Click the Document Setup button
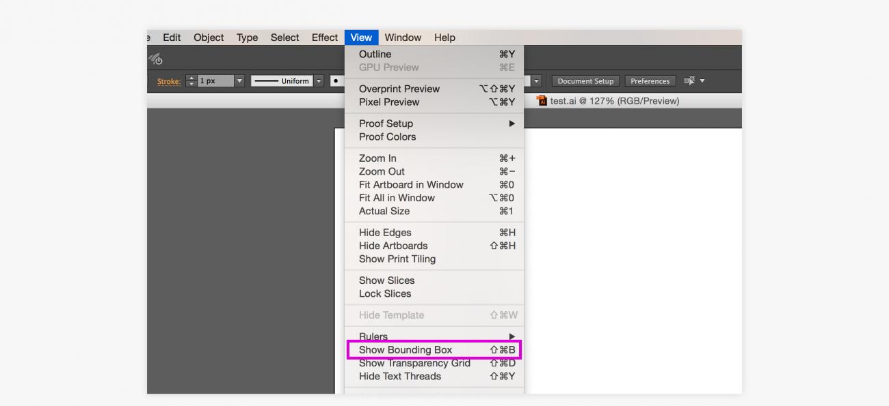 tap(585, 81)
